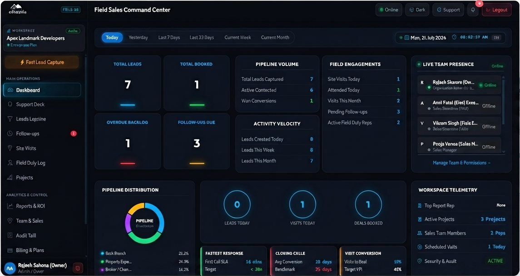Click the Deals Booked circle indicator
The height and width of the screenshot is (276, 520).
click(368, 204)
